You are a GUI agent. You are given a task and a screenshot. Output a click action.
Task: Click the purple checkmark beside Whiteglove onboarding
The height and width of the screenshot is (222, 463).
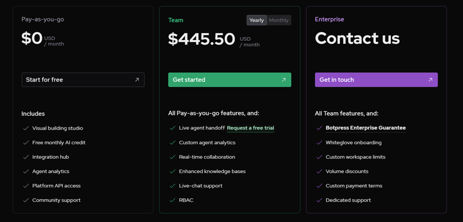(319, 143)
